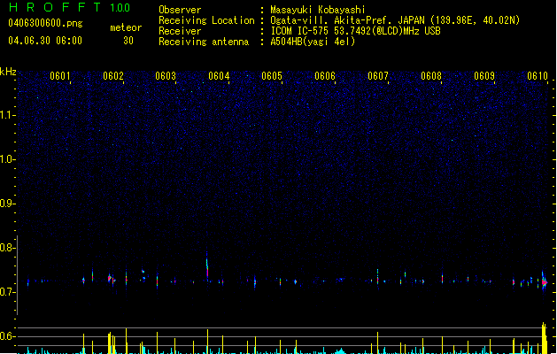Click the tall meteor echo near 0604

tap(207, 267)
